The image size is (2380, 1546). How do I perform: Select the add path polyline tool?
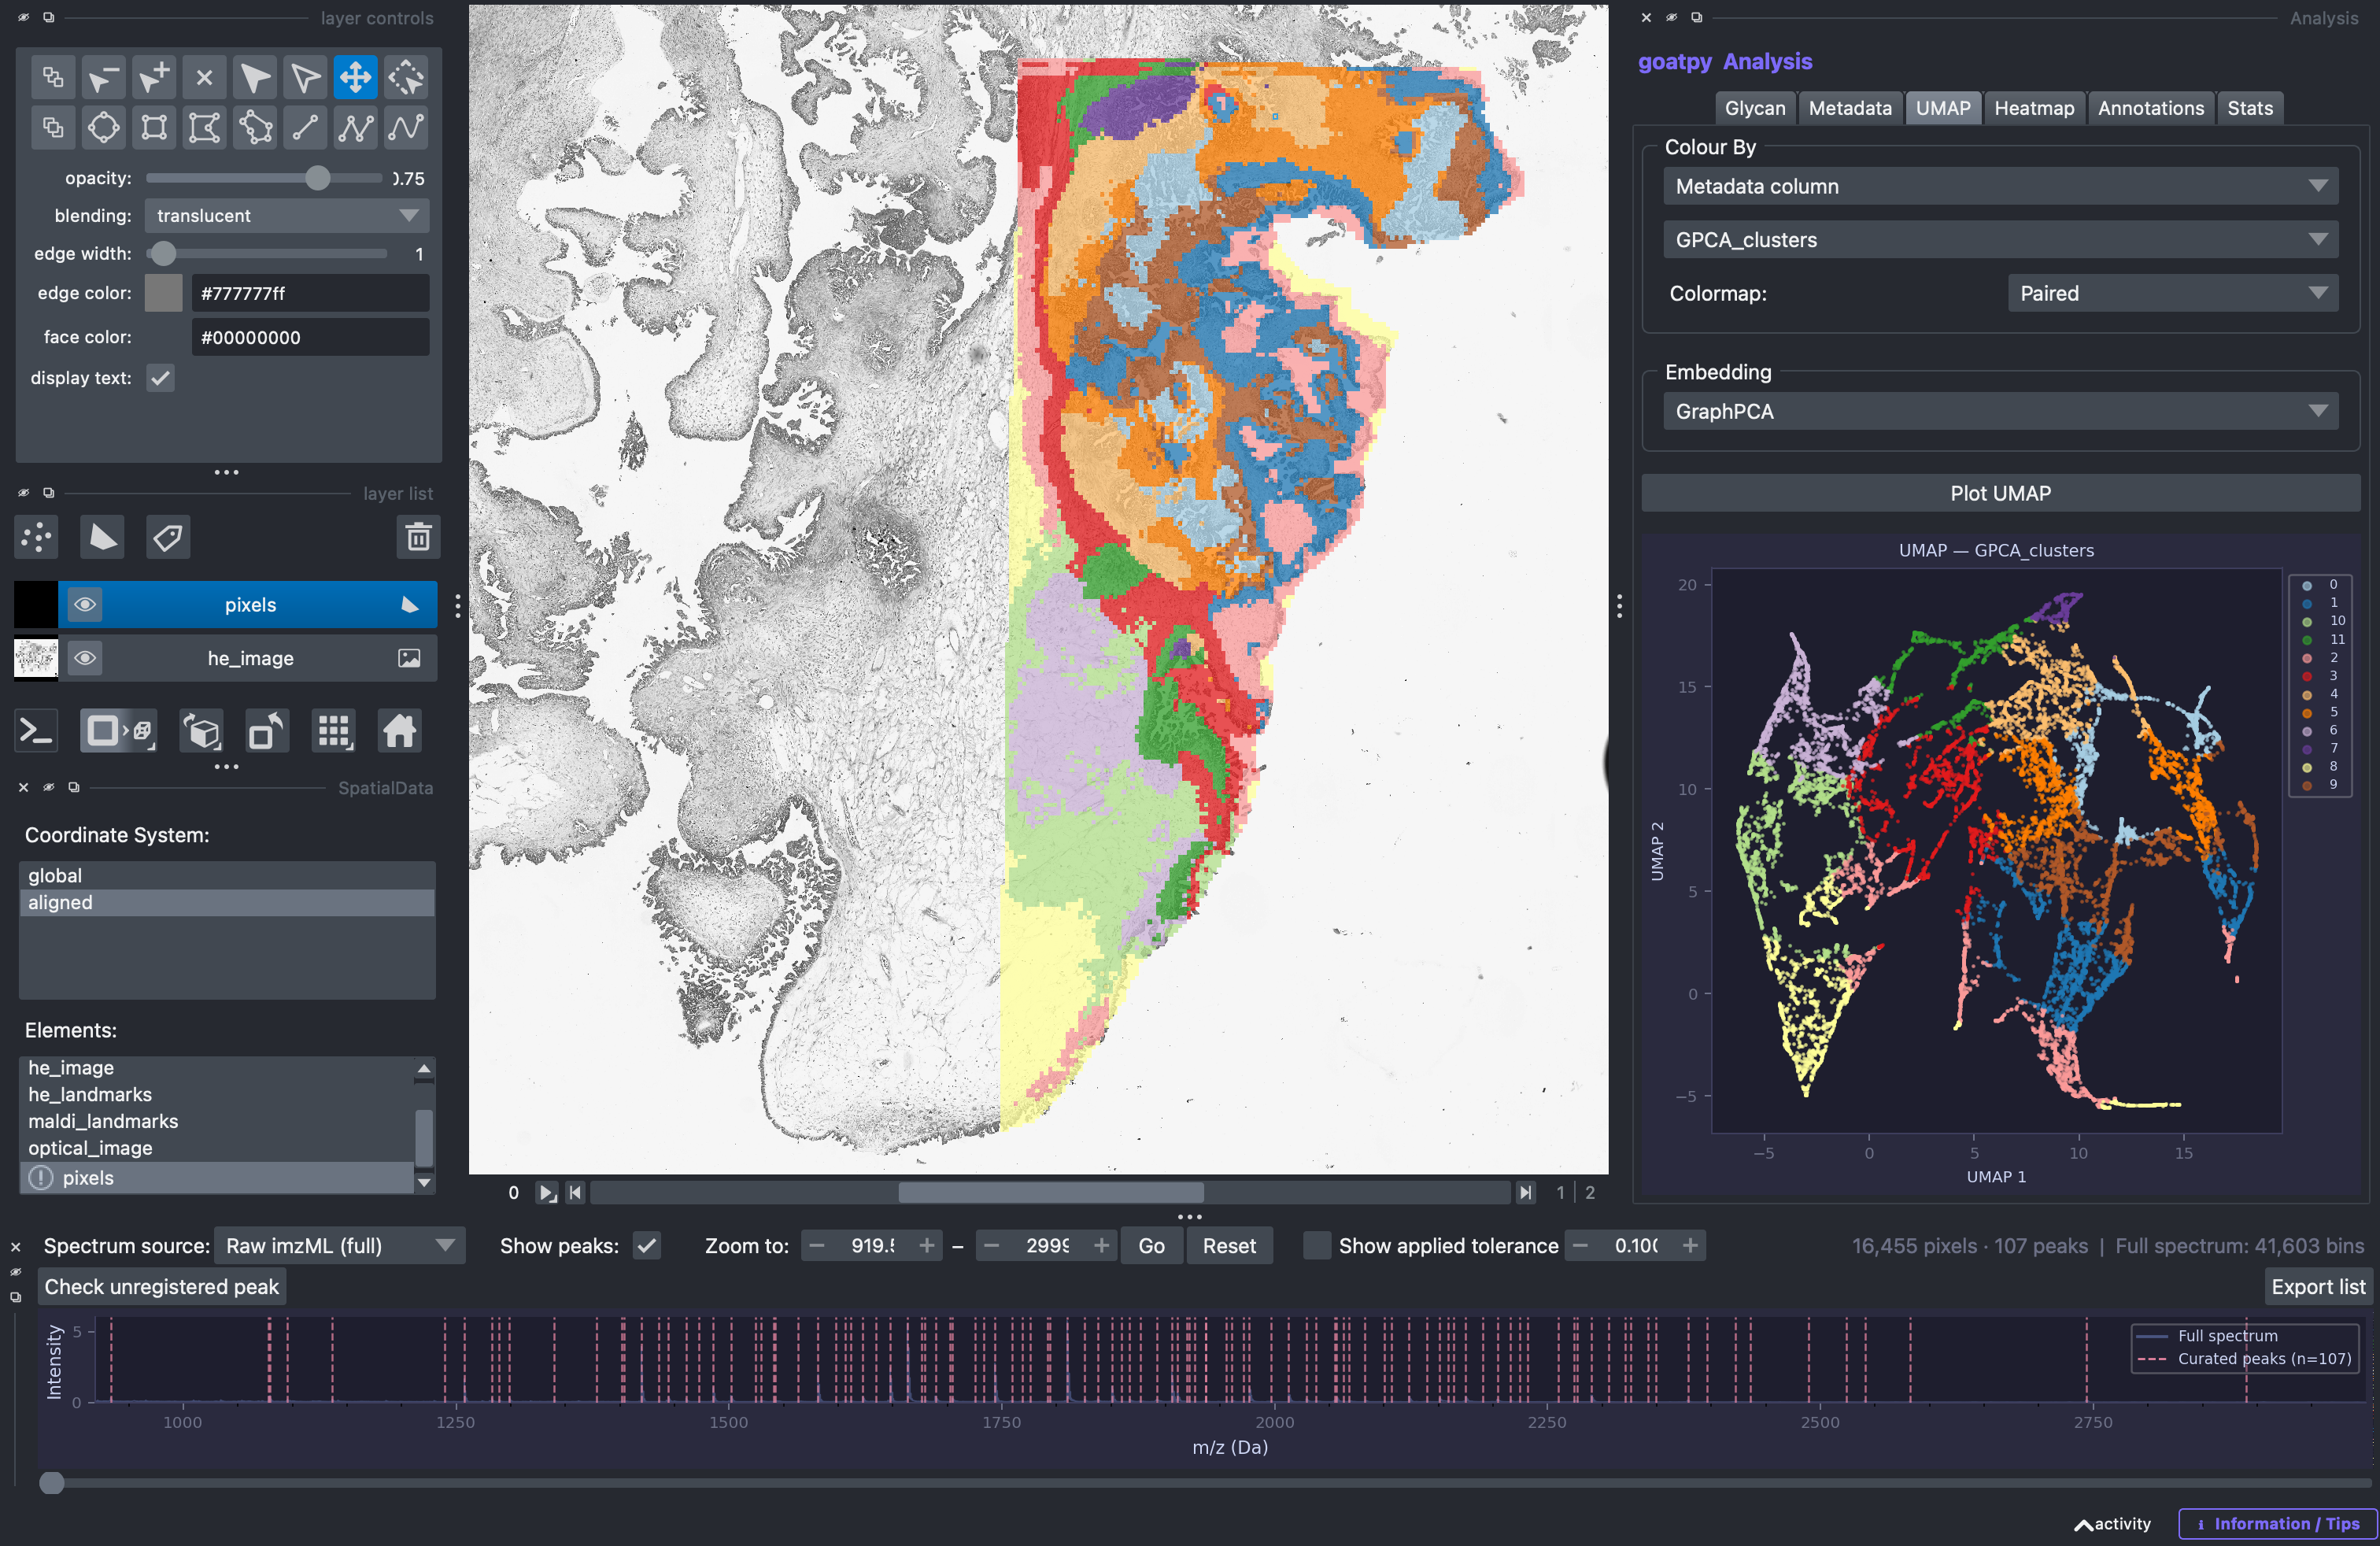(x=355, y=127)
